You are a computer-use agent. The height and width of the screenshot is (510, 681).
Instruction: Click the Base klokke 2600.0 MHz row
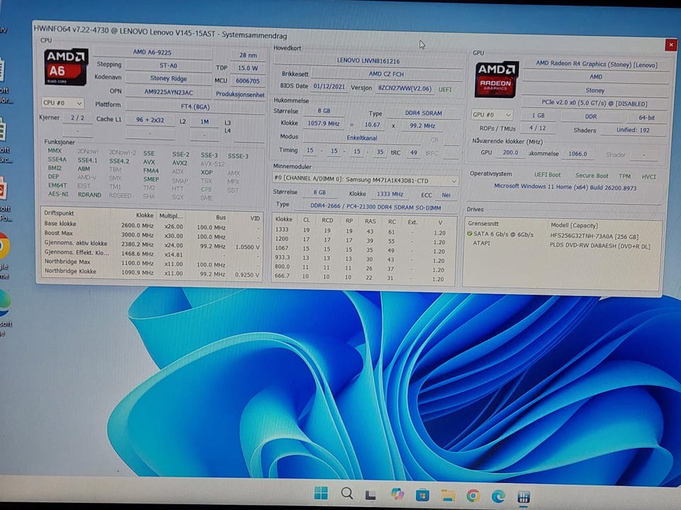point(152,225)
